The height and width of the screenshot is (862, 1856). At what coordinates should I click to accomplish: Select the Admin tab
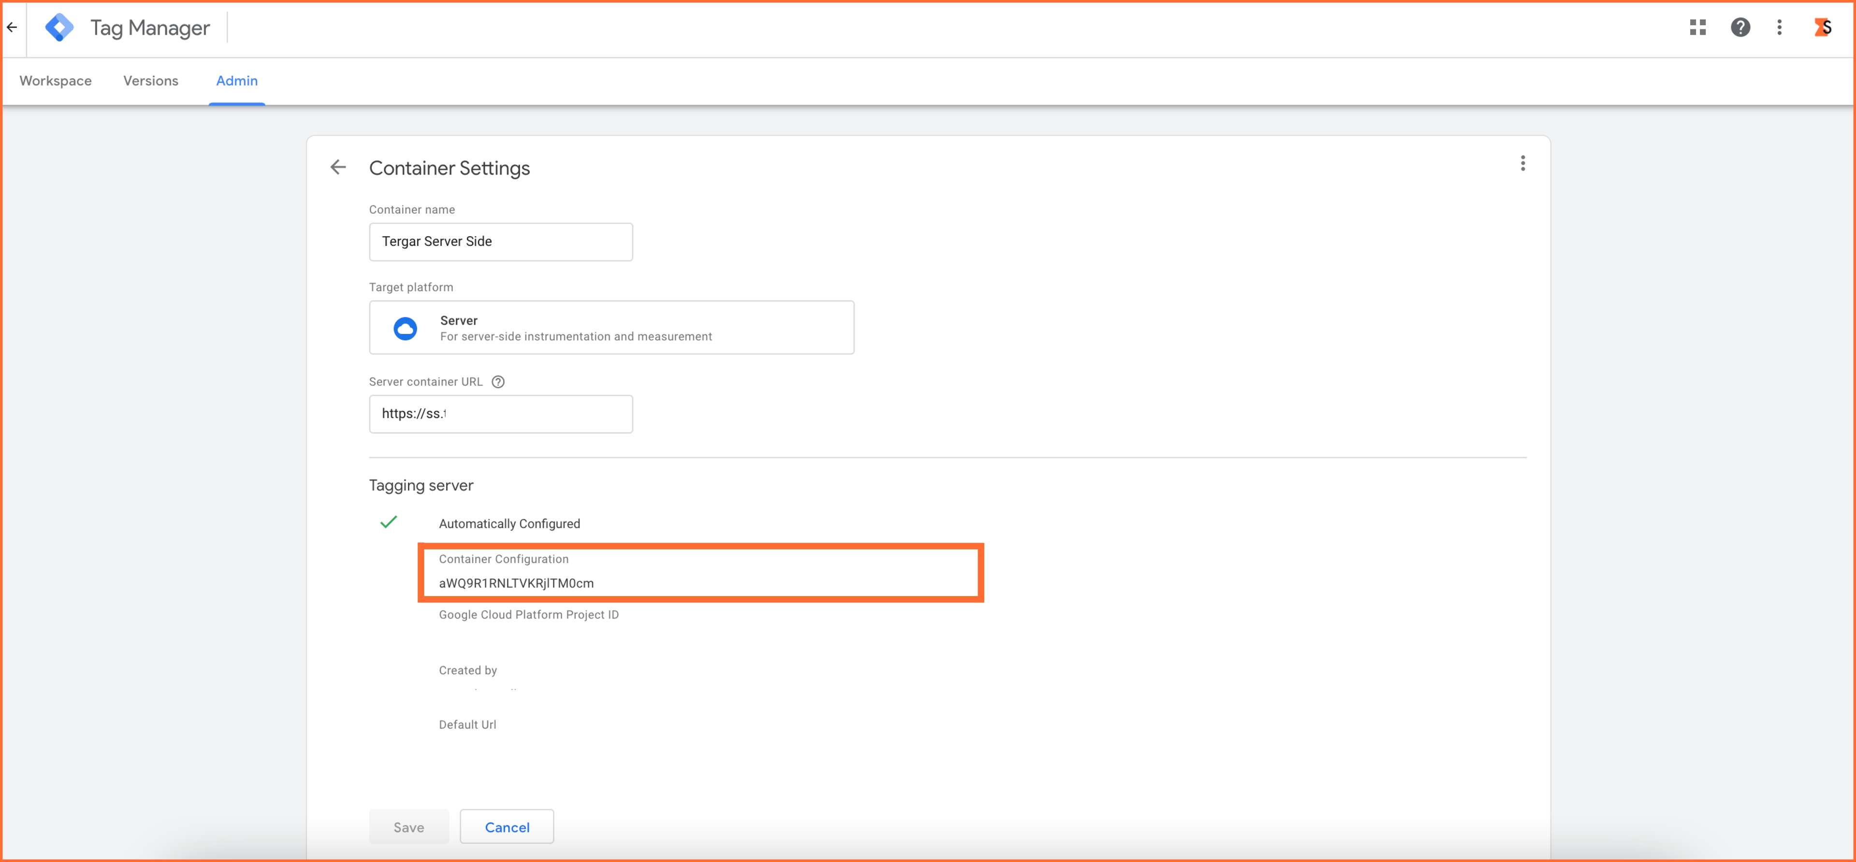[x=236, y=81]
